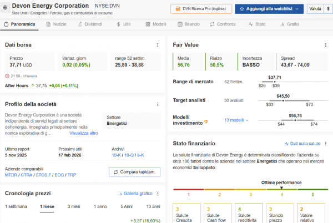Open the Valuta currency selector

click(315, 9)
